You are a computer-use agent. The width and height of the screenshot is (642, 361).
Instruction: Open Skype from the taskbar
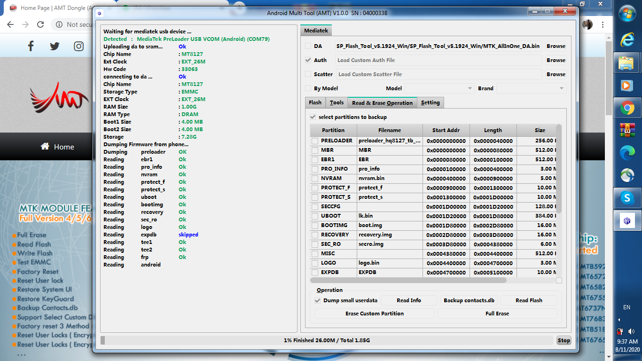pos(627,198)
